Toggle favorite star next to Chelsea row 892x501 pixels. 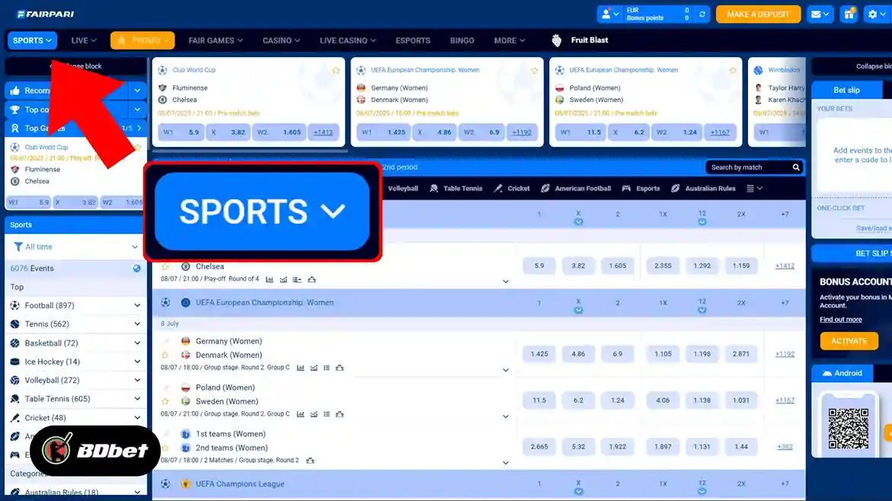tap(165, 266)
